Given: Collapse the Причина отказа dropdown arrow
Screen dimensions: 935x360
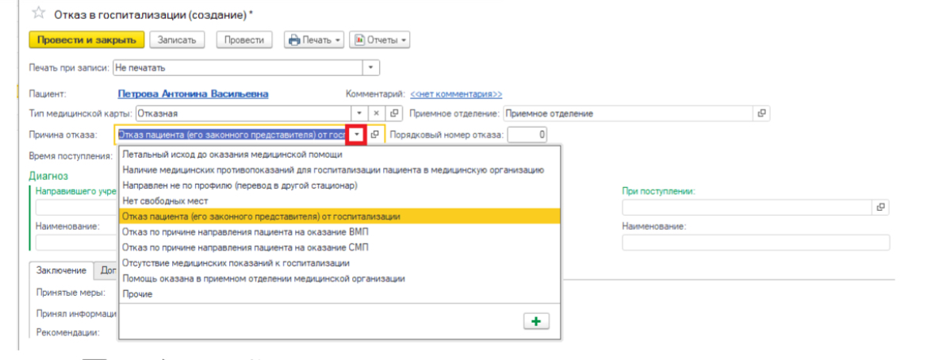Looking at the screenshot, I should point(357,135).
